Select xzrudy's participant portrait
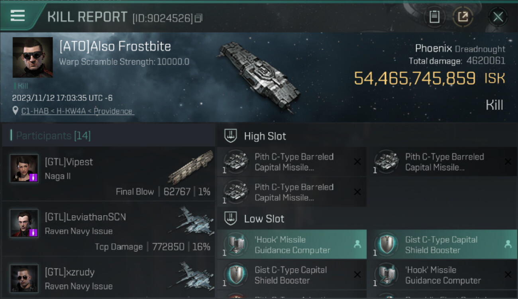The height and width of the screenshot is (299, 518). click(x=24, y=278)
